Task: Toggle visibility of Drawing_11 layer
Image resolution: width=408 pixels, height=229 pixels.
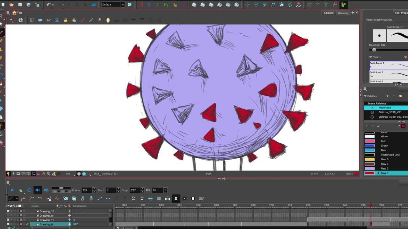Action: point(8,220)
